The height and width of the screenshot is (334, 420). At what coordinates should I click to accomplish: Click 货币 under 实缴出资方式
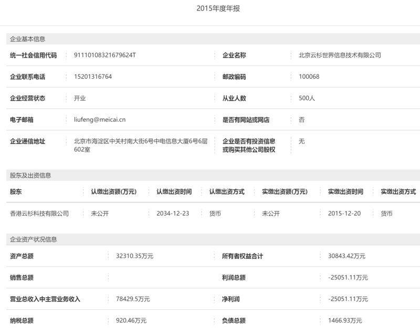(x=386, y=213)
